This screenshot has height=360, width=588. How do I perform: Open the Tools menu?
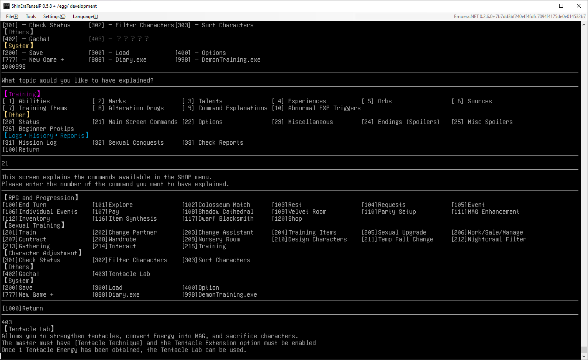click(x=31, y=17)
